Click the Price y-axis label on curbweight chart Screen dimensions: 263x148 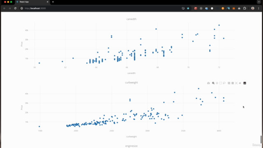(22, 108)
